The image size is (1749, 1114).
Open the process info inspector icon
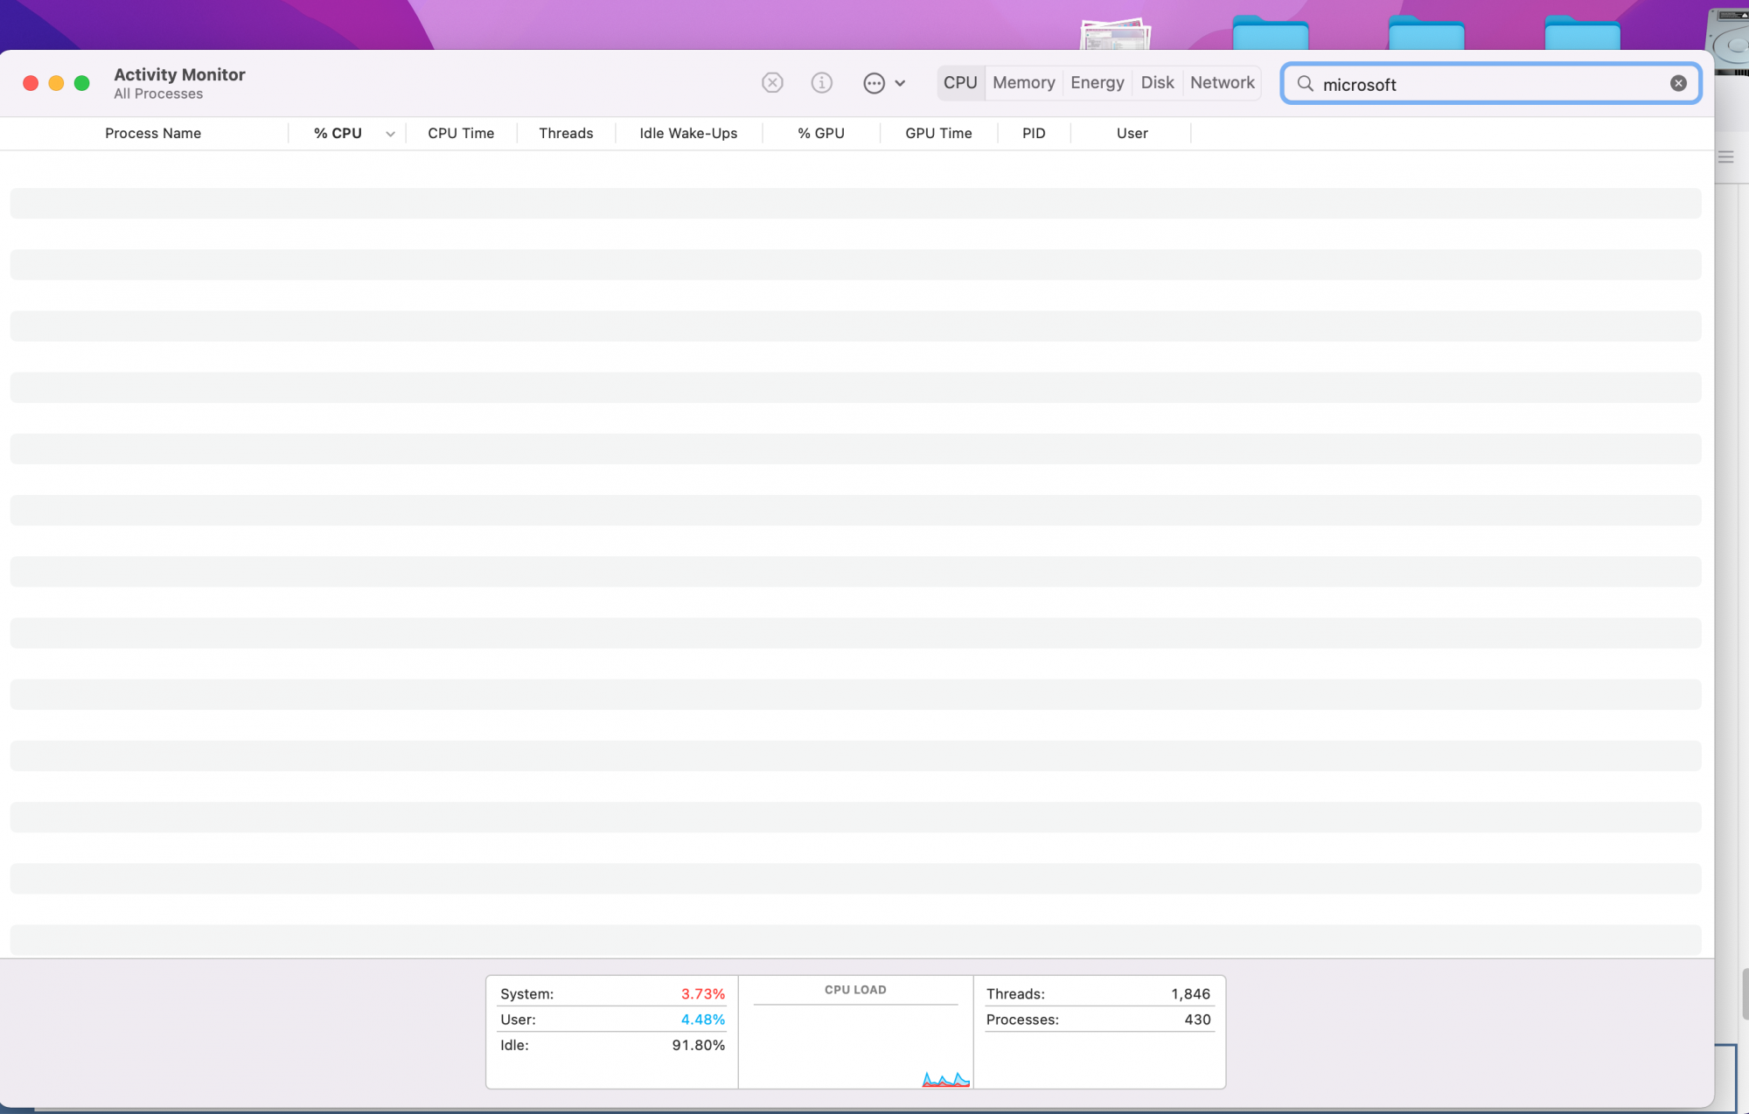[x=821, y=83]
